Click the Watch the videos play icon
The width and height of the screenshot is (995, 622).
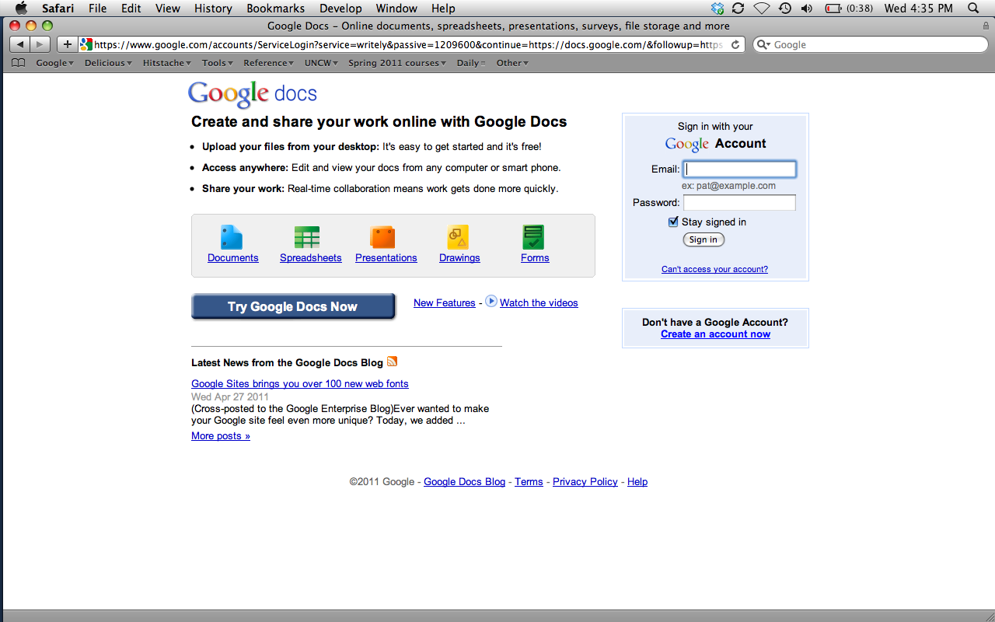point(491,302)
